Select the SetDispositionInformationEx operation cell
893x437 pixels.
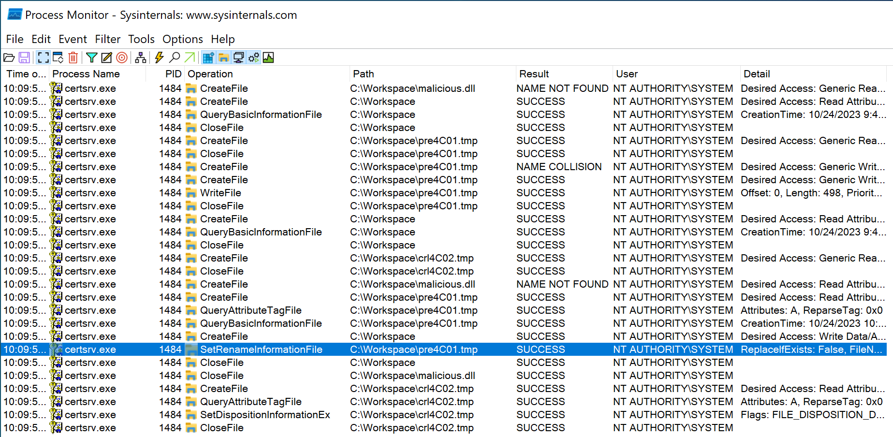[x=265, y=415]
